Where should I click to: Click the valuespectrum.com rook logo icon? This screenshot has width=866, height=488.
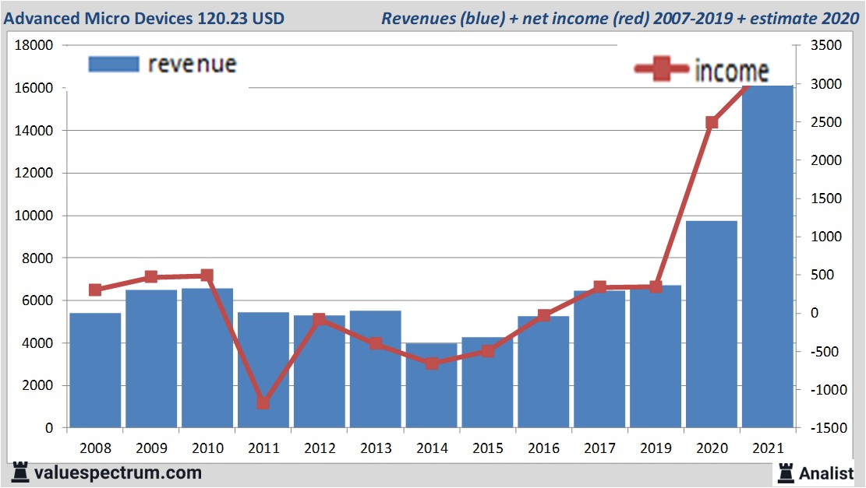19,472
